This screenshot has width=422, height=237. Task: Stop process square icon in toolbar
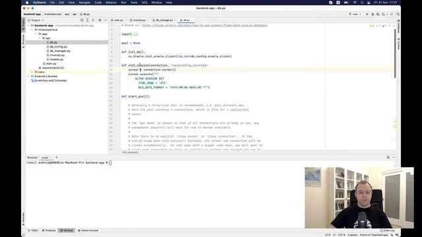[x=392, y=14]
